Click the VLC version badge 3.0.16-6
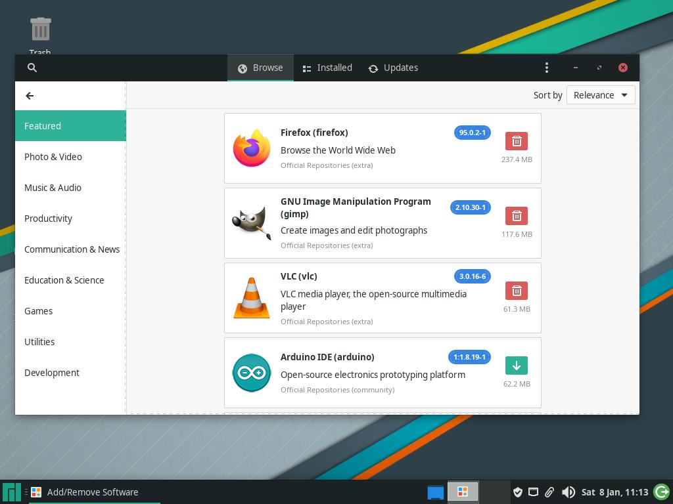 pos(472,276)
